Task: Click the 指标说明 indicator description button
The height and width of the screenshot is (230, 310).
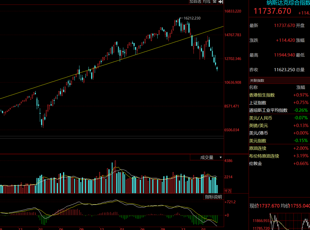Action: (213, 197)
